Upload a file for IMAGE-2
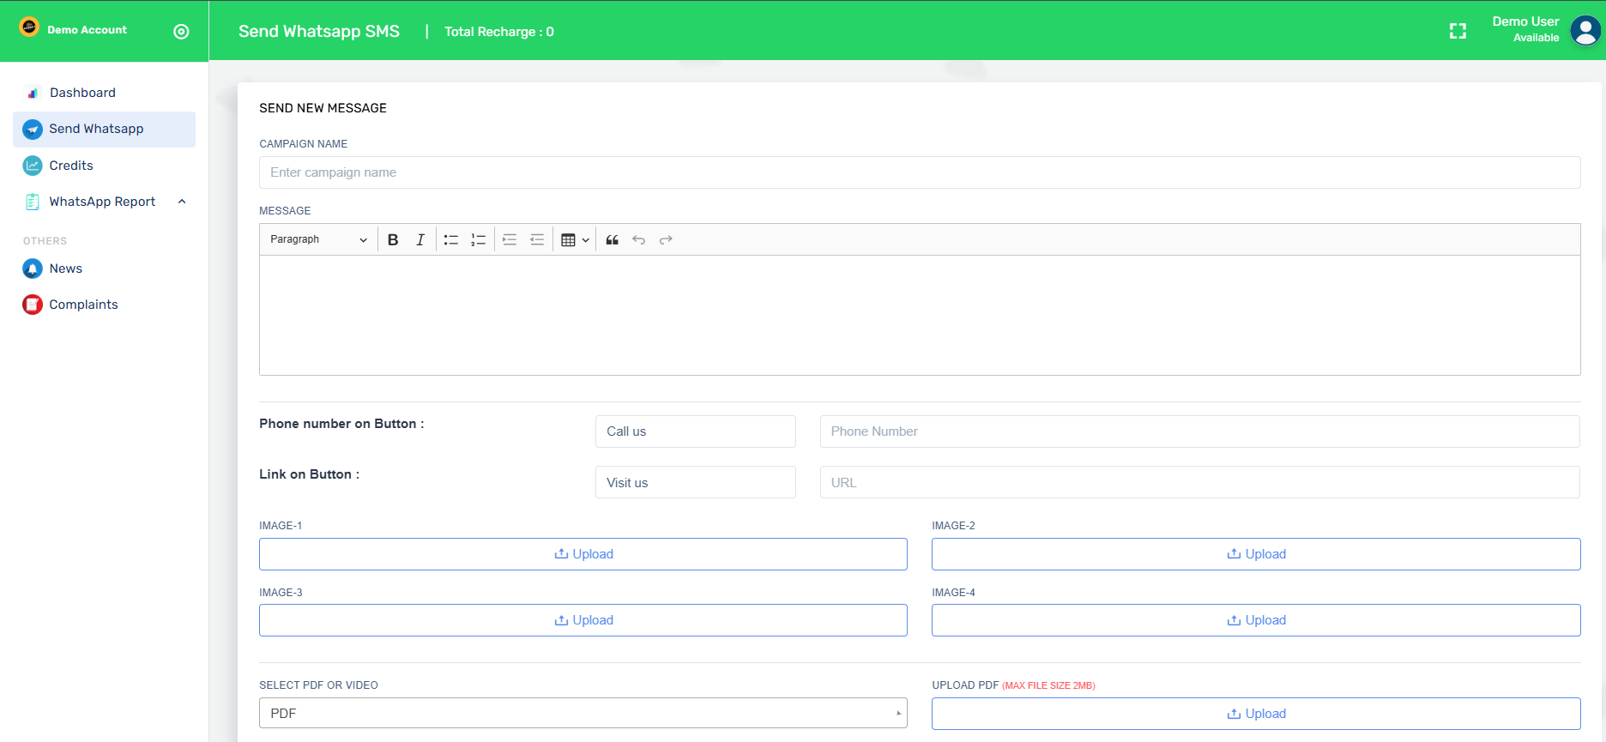The image size is (1606, 742). 1256,554
